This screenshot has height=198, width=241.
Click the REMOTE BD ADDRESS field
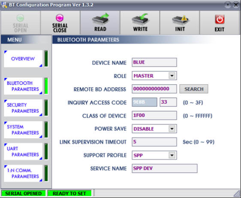click(154, 89)
